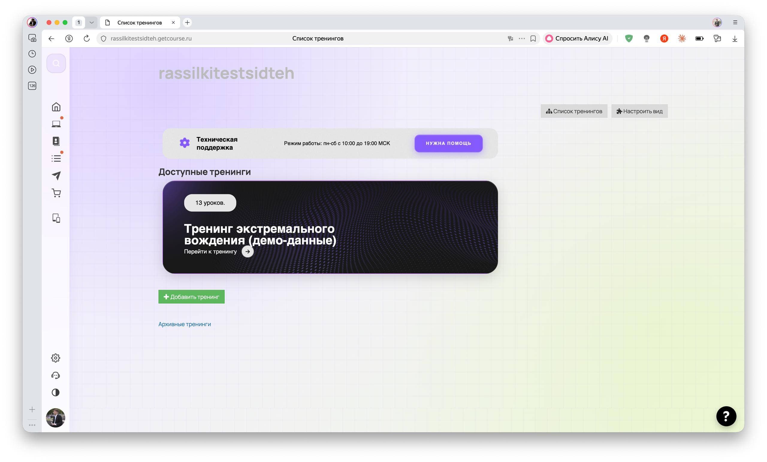Image resolution: width=767 pixels, height=462 pixels.
Task: Click the extensions puzzle icon in toolbar
Action: (x=717, y=39)
